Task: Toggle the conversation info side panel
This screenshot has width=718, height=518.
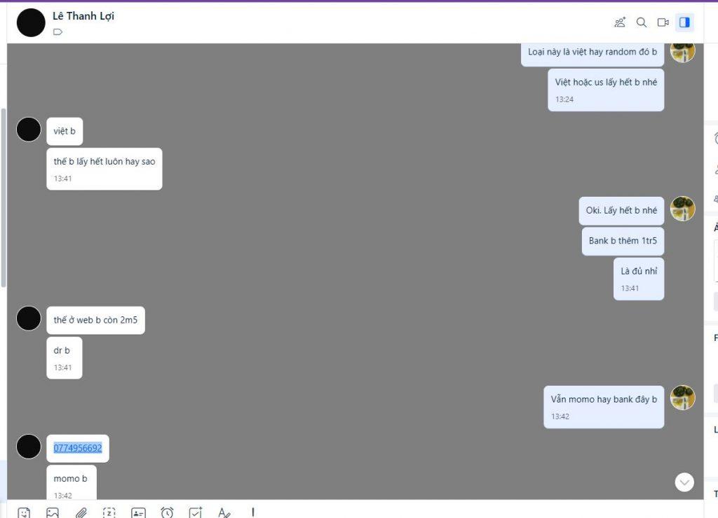Action: 685,22
